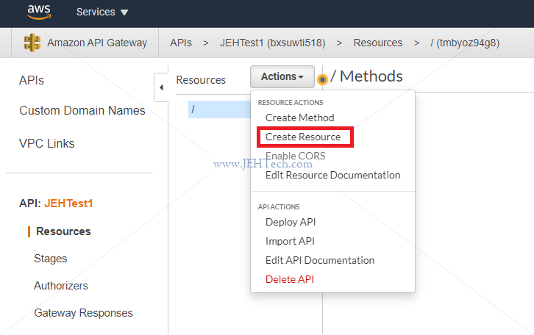This screenshot has height=335, width=534.
Task: Click the / (tmbyoz94g8) breadcrumb
Action: (x=465, y=43)
